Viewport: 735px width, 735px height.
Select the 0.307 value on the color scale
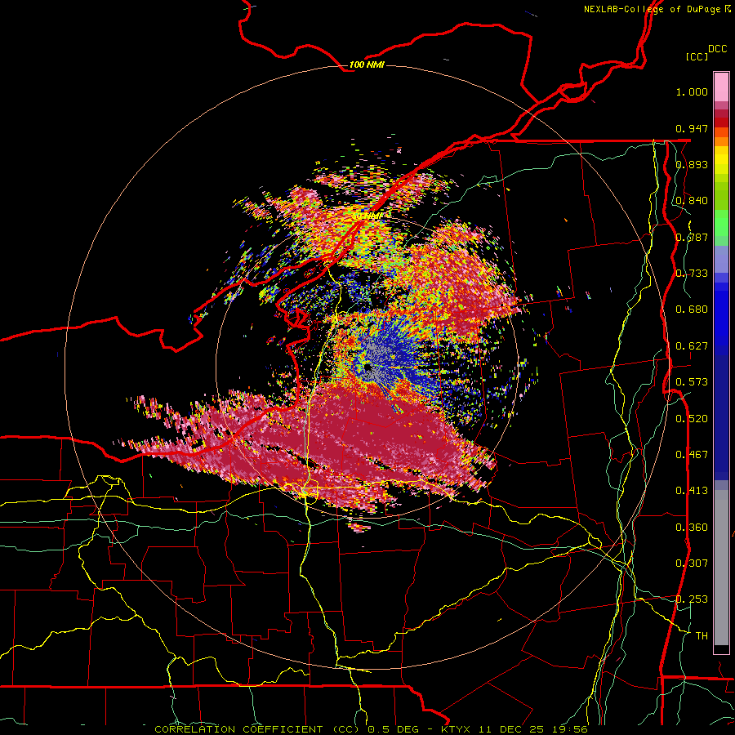coord(692,563)
